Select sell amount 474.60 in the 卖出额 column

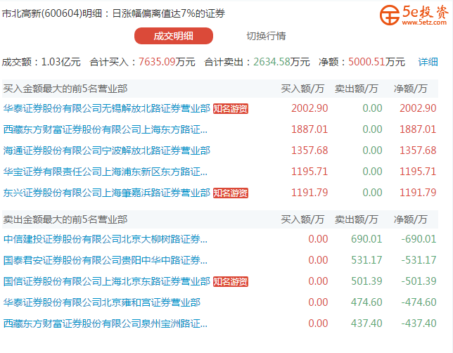pos(366,302)
